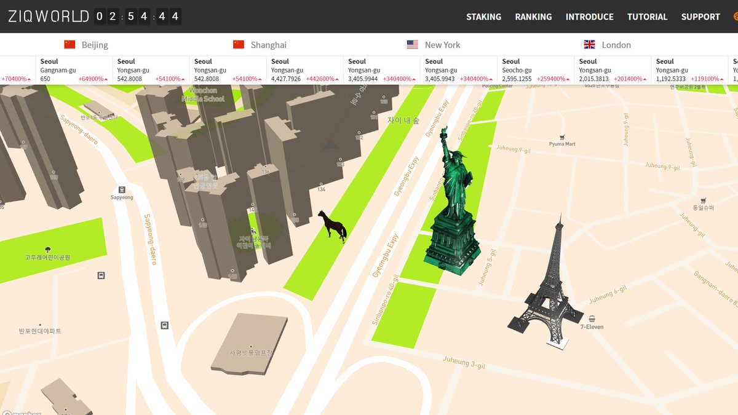Open the Yongsan-gu 2,015.3813 ticker entry
The width and height of the screenshot is (738, 415).
612,70
